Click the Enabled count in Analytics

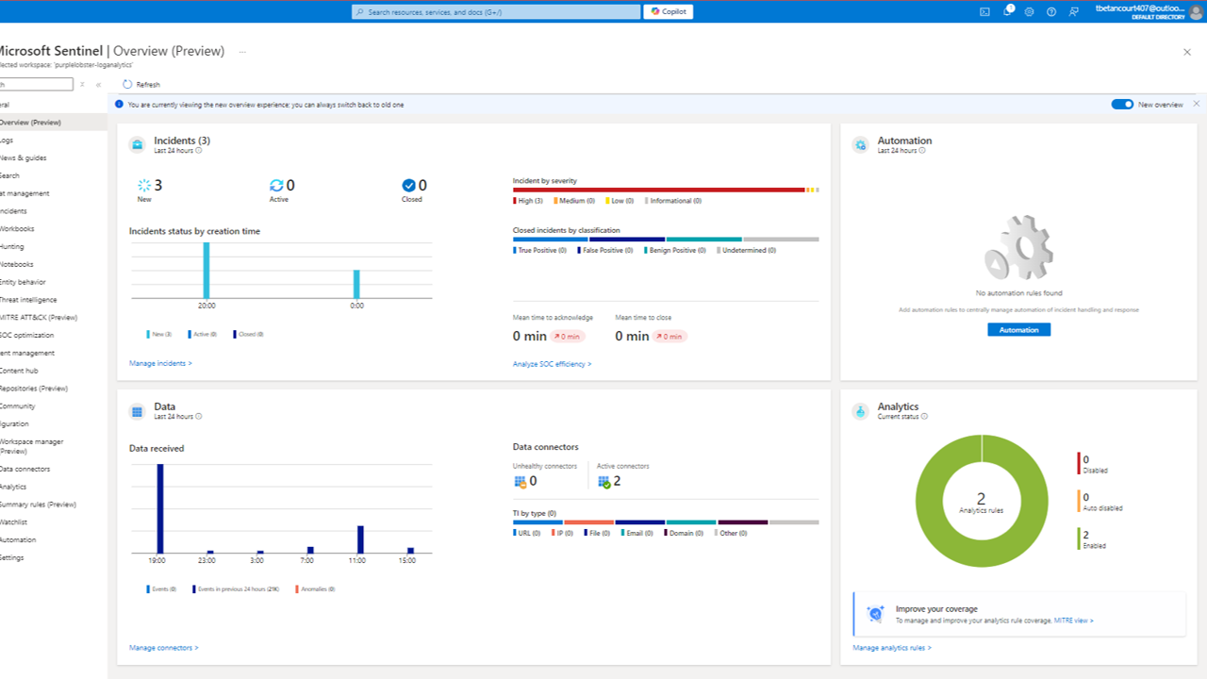coord(1086,535)
